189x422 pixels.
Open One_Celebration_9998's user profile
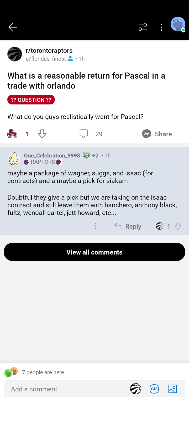click(x=52, y=156)
